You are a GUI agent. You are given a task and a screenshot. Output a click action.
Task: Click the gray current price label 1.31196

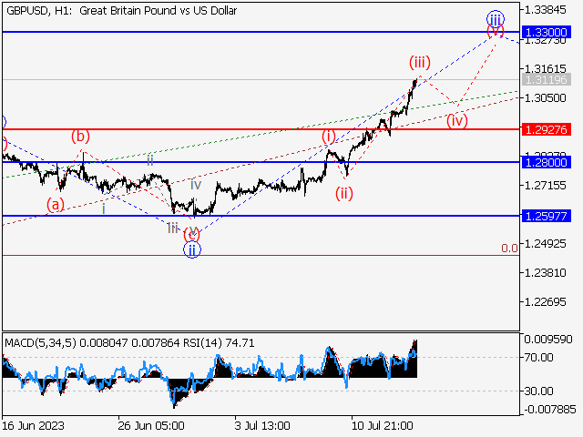pos(547,79)
